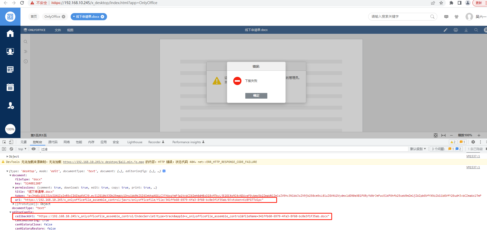
Task: Switch to the 首页 tab
Action: tap(34, 17)
